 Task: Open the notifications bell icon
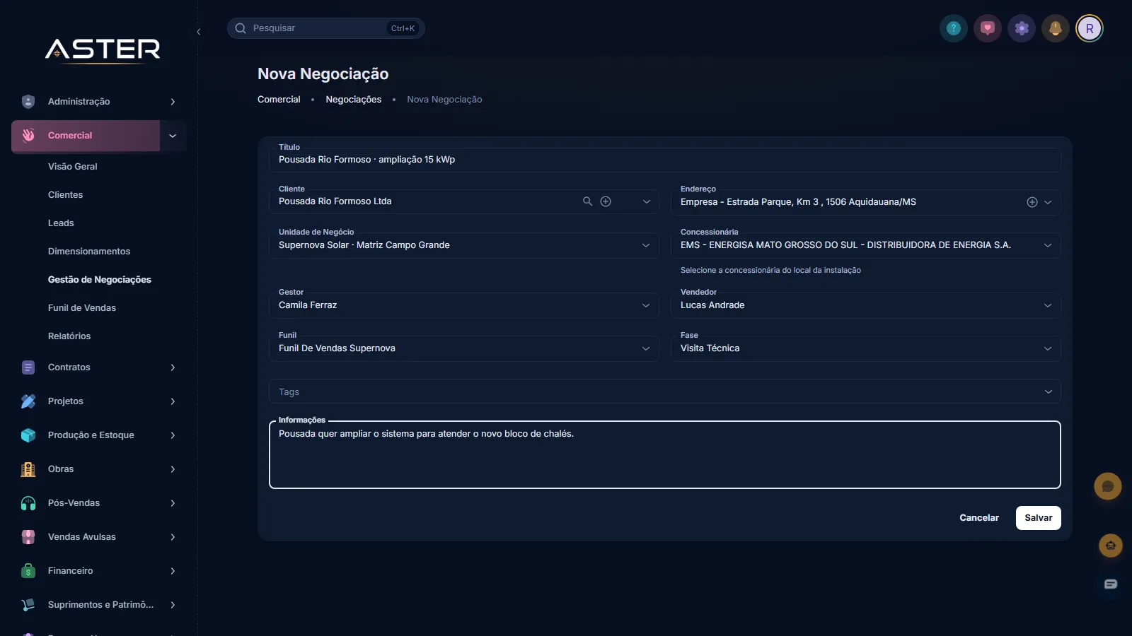pyautogui.click(x=1056, y=28)
